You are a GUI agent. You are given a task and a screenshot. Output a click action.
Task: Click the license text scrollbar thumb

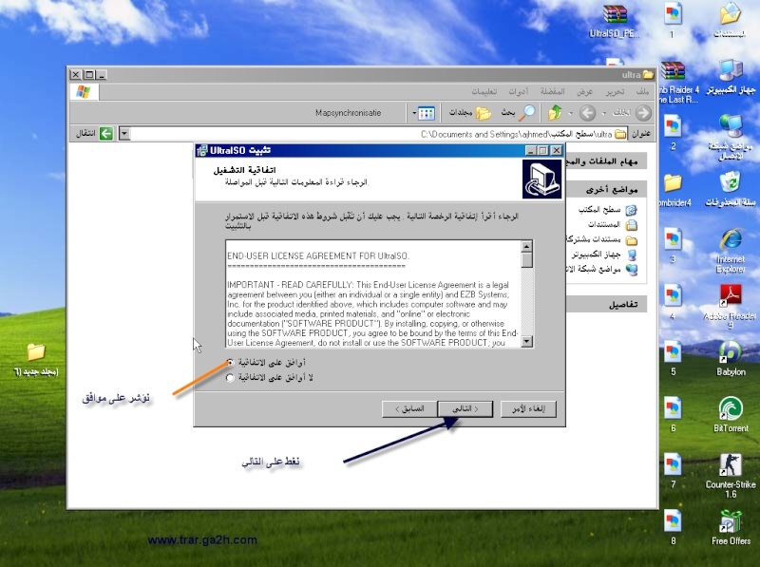[x=527, y=260]
